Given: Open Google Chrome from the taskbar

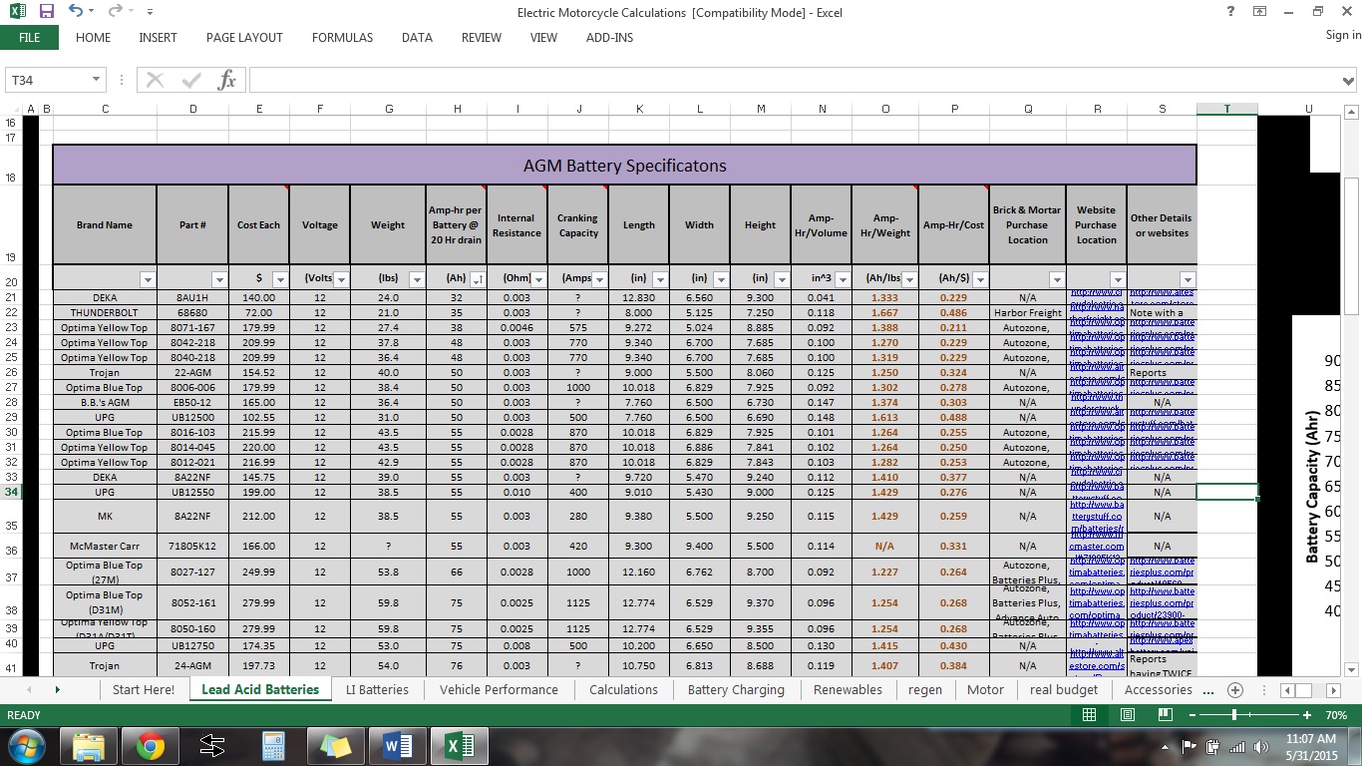Looking at the screenshot, I should 151,746.
